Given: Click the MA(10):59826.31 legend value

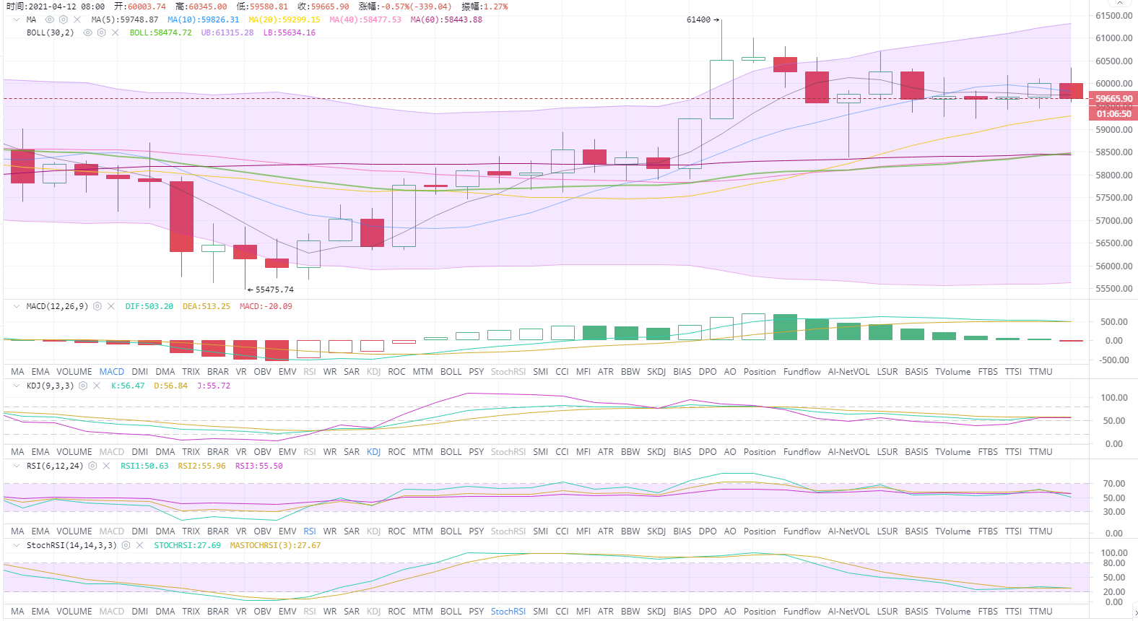Looking at the screenshot, I should tap(204, 19).
